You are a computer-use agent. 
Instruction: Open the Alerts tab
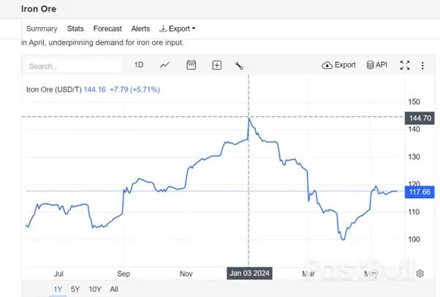tap(140, 29)
